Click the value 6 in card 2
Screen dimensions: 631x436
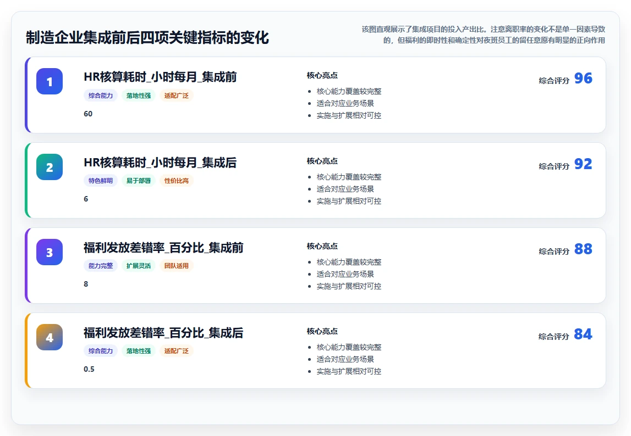point(86,199)
